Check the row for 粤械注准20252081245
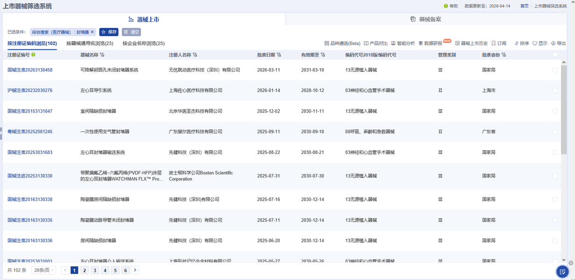Image resolution: width=575 pixels, height=280 pixels. click(555, 132)
